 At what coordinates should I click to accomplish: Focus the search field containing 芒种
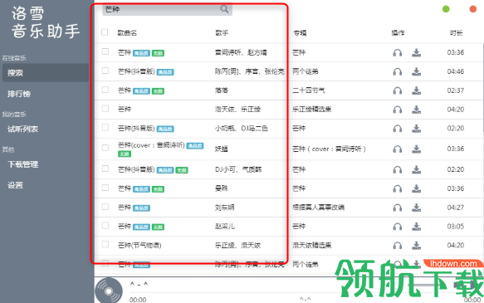click(167, 9)
